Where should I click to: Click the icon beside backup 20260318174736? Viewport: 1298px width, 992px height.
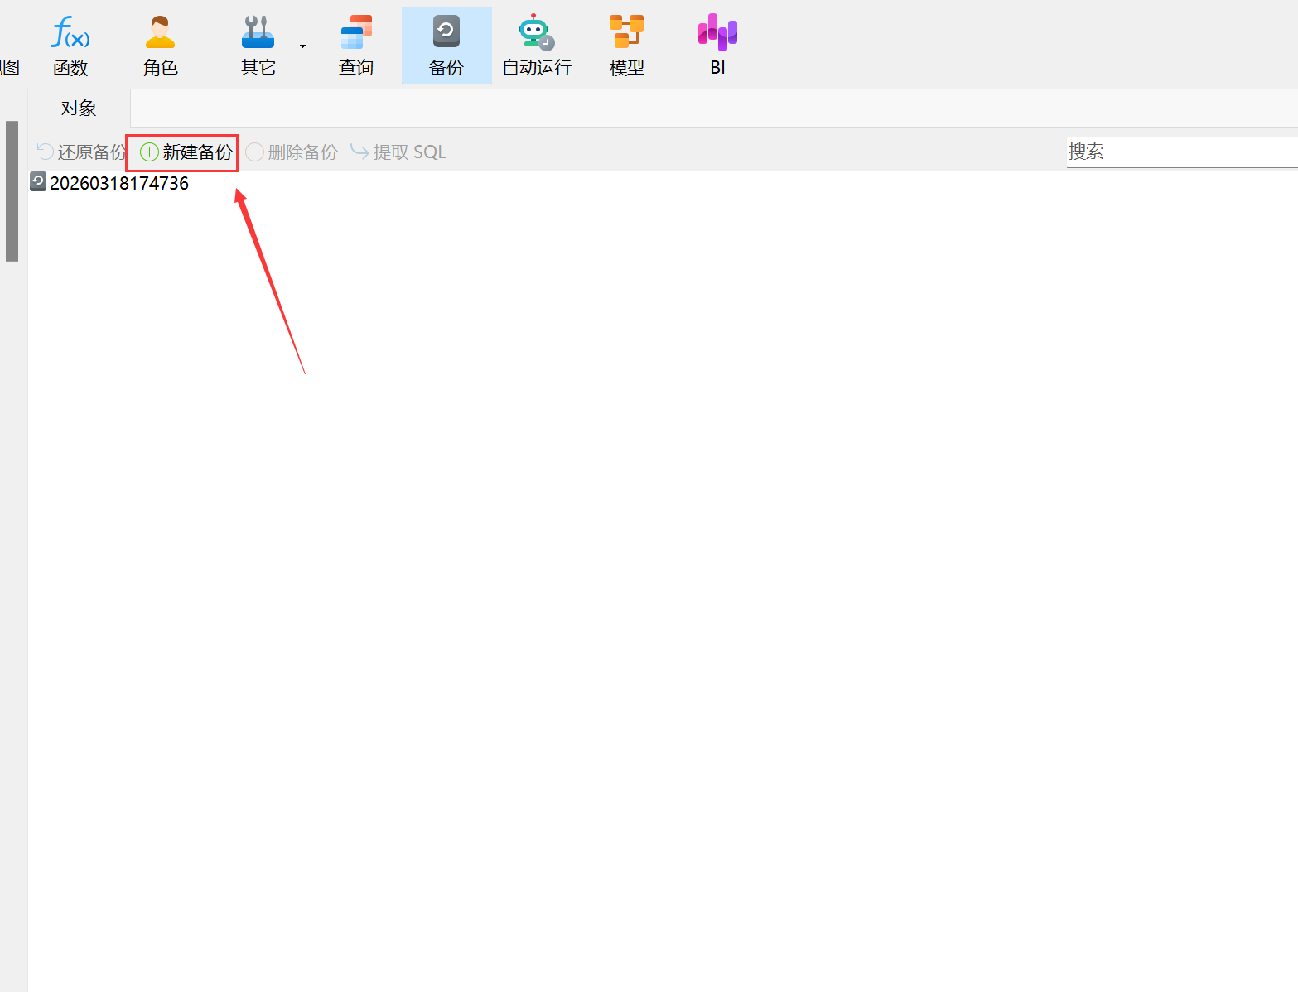click(x=38, y=181)
